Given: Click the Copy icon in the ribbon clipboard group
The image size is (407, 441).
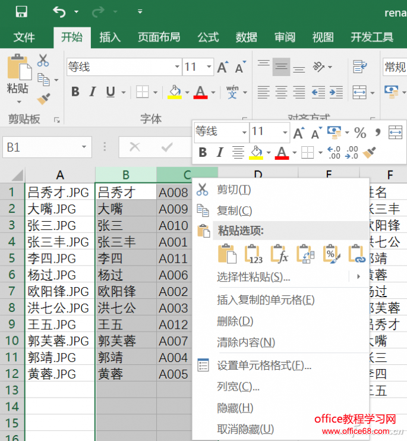Looking at the screenshot, I should click(x=43, y=80).
